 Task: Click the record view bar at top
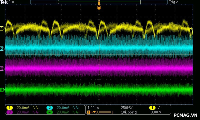(x=99, y=2)
